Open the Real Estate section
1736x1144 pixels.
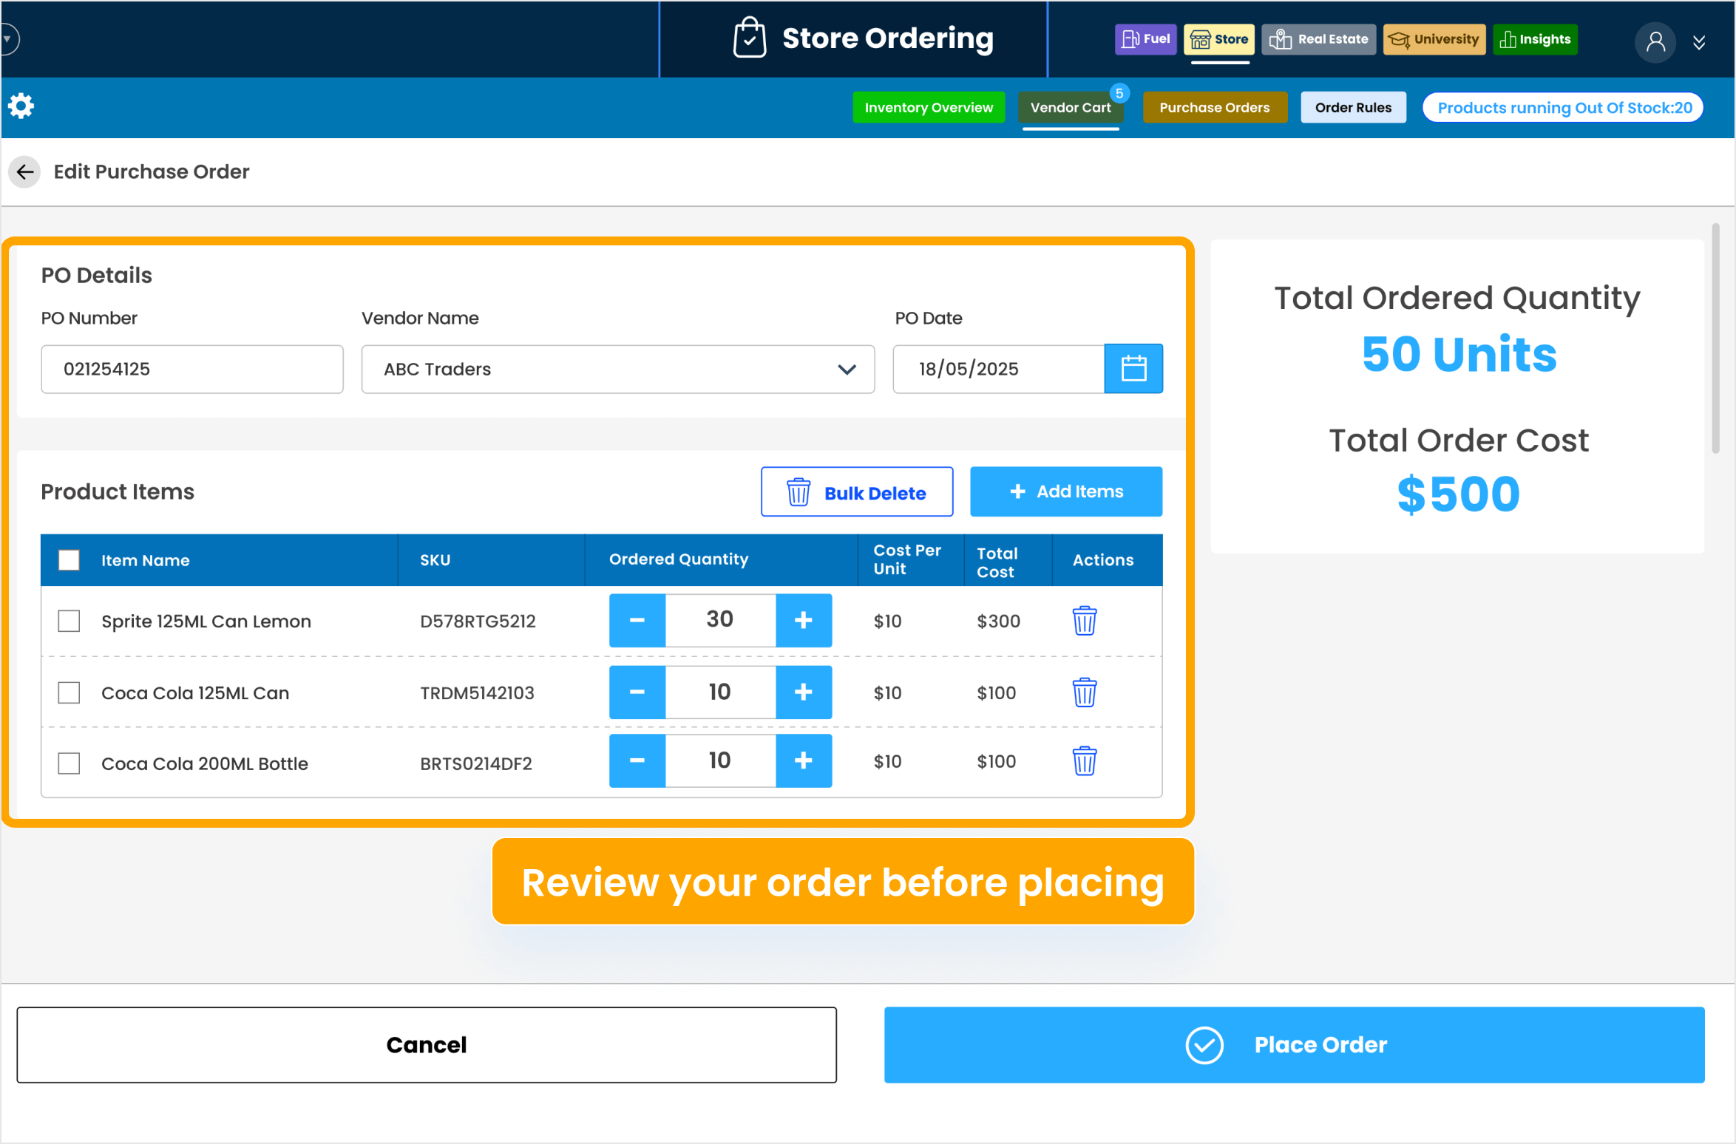[x=1318, y=39]
